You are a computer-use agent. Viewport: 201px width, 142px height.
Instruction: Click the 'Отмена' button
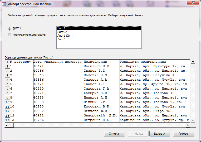(x=114, y=134)
